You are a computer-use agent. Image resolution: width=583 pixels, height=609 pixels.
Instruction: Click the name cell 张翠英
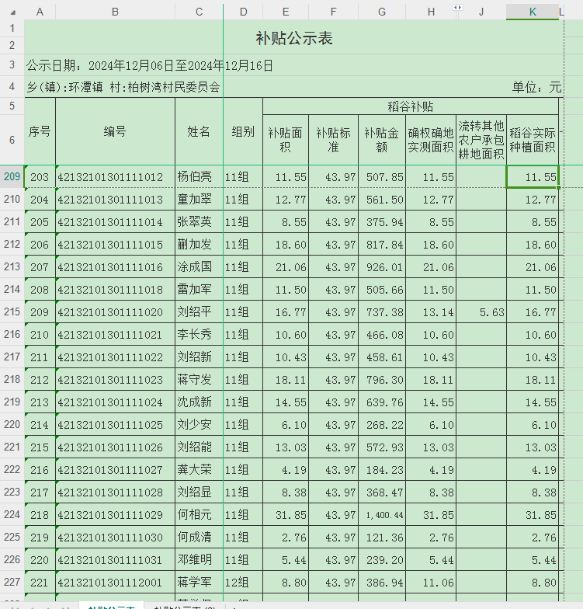(199, 222)
